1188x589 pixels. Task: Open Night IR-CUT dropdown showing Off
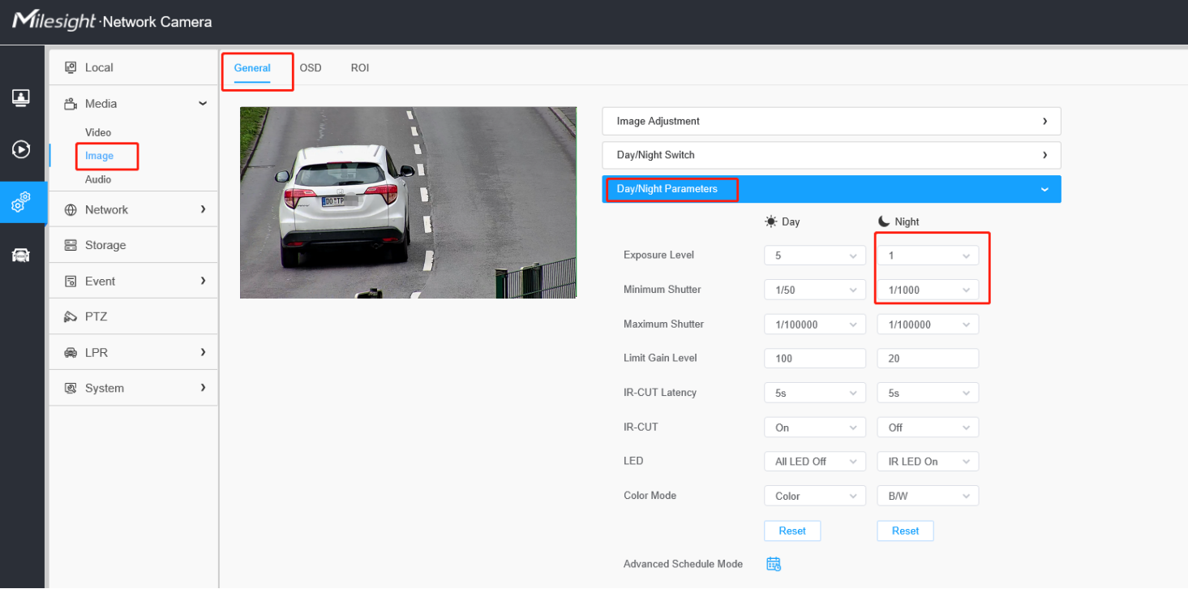coord(928,428)
